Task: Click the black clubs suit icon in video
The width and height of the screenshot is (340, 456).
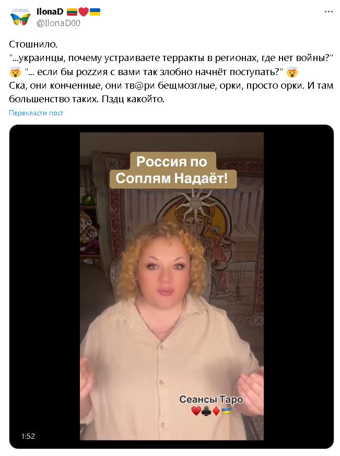Action: point(206,411)
